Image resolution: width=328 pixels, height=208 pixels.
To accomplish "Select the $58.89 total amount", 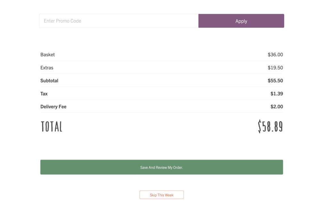I will [270, 127].
